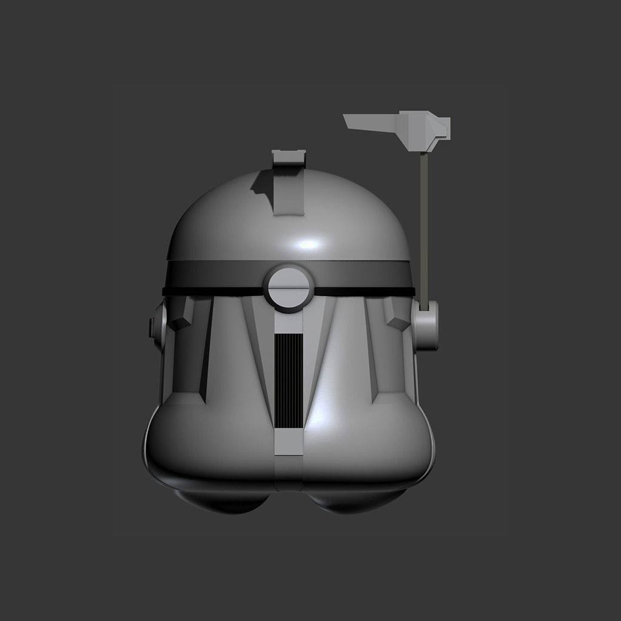Click the cylindrical ear cap holding the antenna

coord(425,325)
